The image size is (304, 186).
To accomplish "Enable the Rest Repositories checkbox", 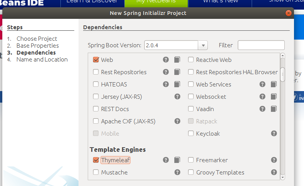I will click(96, 72).
